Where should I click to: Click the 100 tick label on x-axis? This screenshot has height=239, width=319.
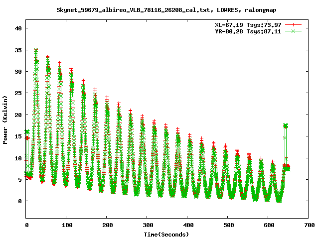pos(67,225)
